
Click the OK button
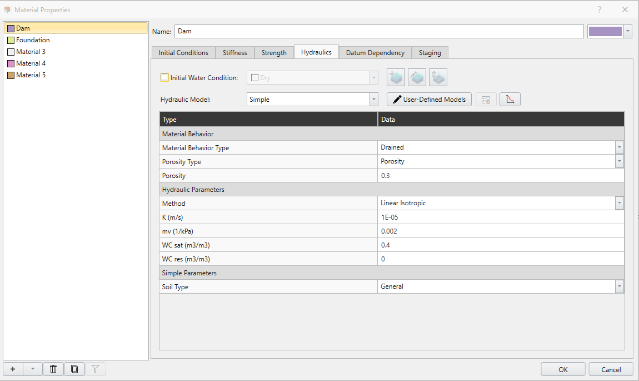(x=563, y=369)
